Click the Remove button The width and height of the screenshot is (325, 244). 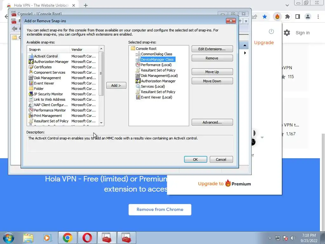tap(212, 58)
